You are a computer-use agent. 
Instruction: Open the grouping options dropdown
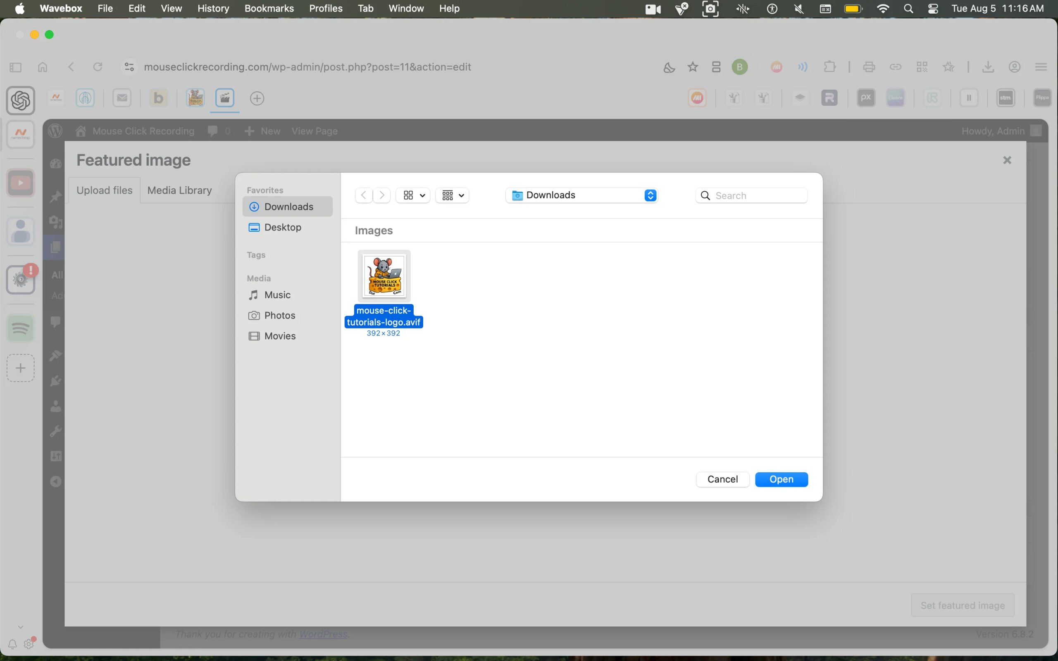(x=453, y=195)
